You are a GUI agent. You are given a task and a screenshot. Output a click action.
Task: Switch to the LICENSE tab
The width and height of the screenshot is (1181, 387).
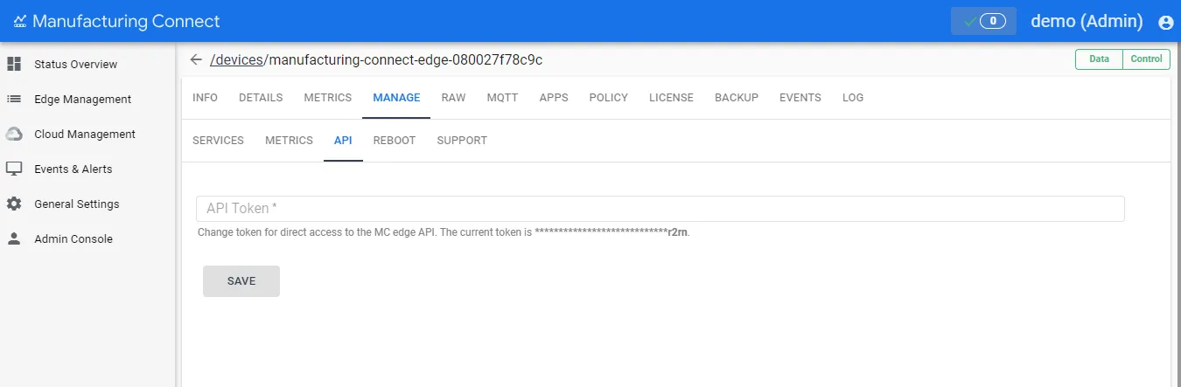[x=671, y=98]
